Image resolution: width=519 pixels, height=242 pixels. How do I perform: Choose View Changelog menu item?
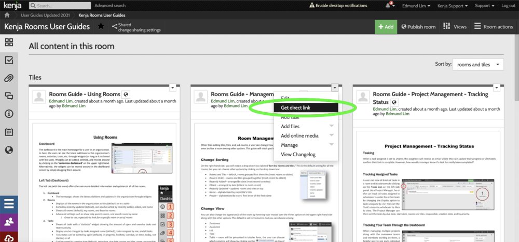(x=306, y=154)
